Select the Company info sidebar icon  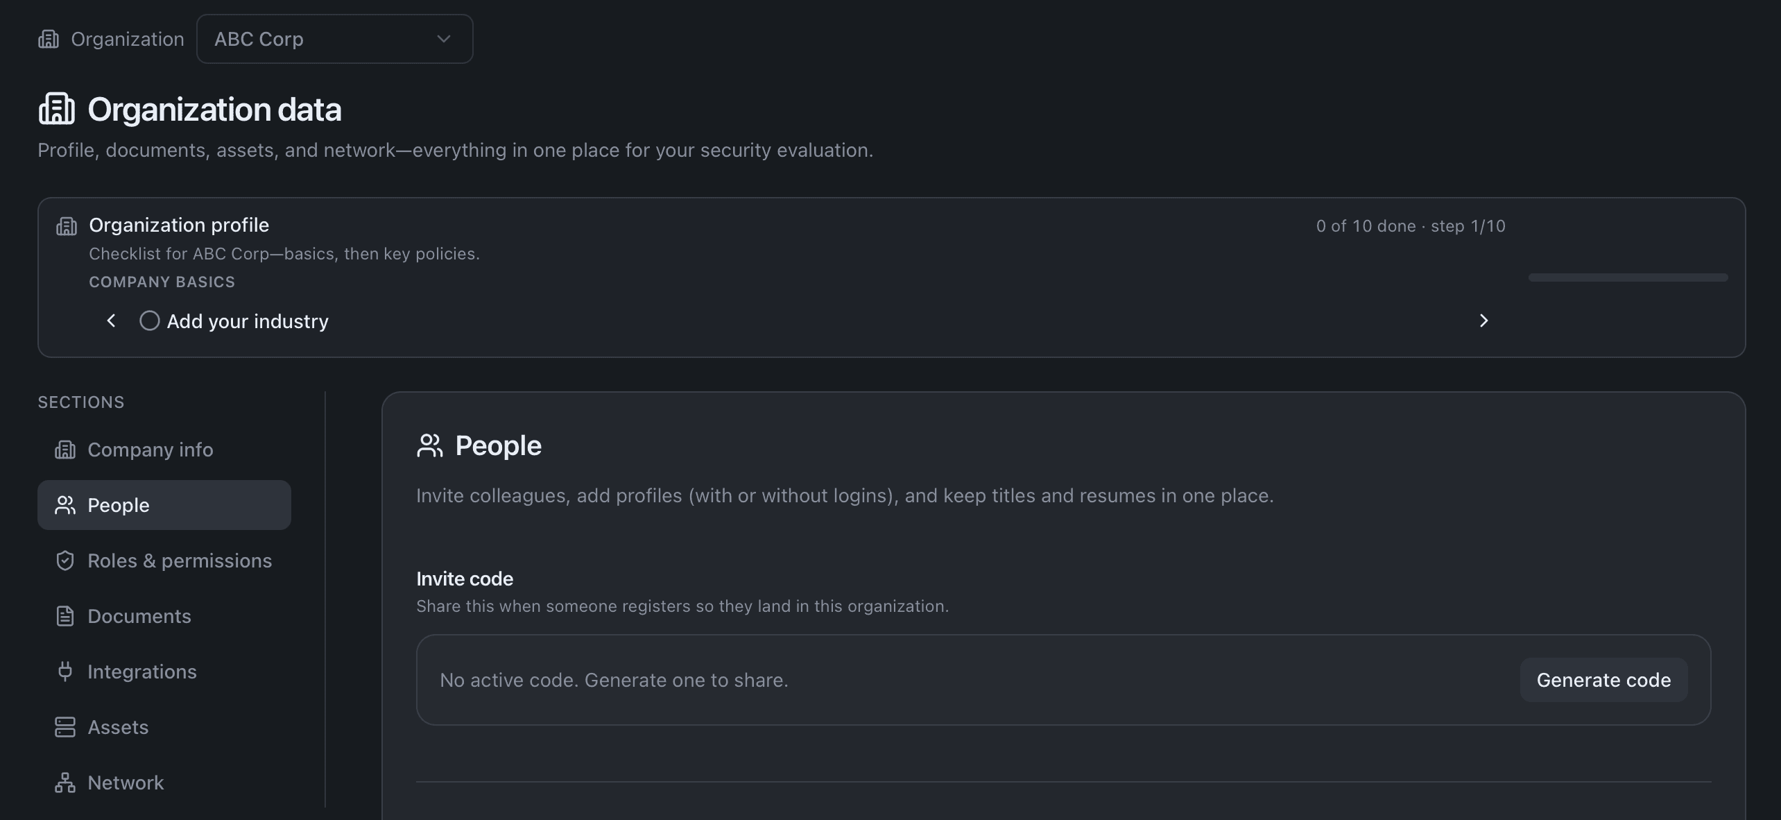coord(65,450)
